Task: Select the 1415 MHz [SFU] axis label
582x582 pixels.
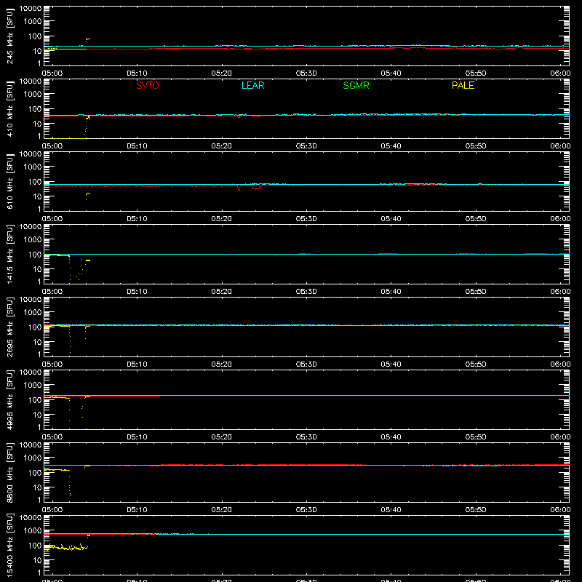Action: pyautogui.click(x=9, y=254)
